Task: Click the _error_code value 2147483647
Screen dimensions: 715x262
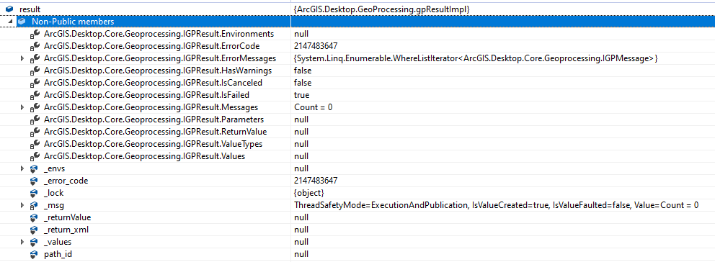Action: coord(316,181)
